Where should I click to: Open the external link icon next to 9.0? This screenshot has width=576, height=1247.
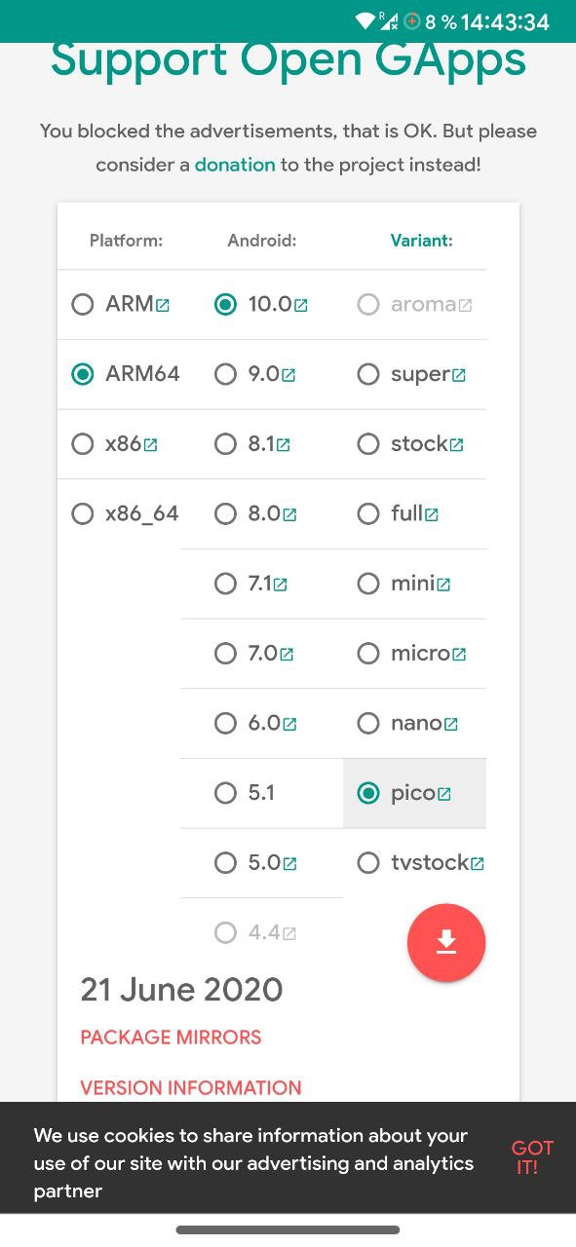[289, 375]
